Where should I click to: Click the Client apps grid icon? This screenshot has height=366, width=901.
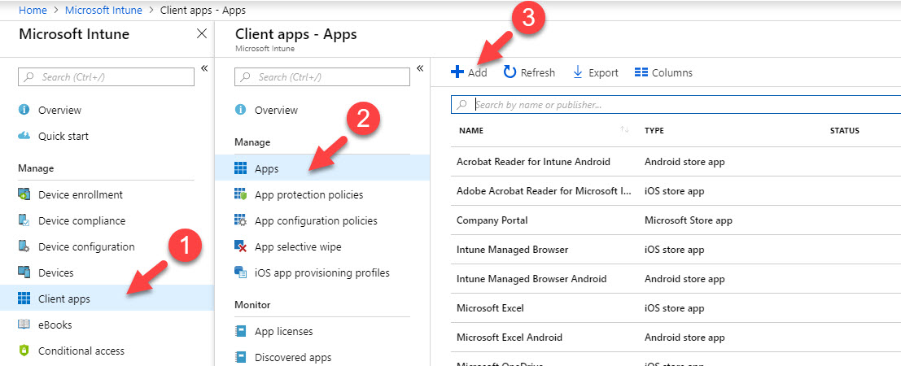pos(24,298)
